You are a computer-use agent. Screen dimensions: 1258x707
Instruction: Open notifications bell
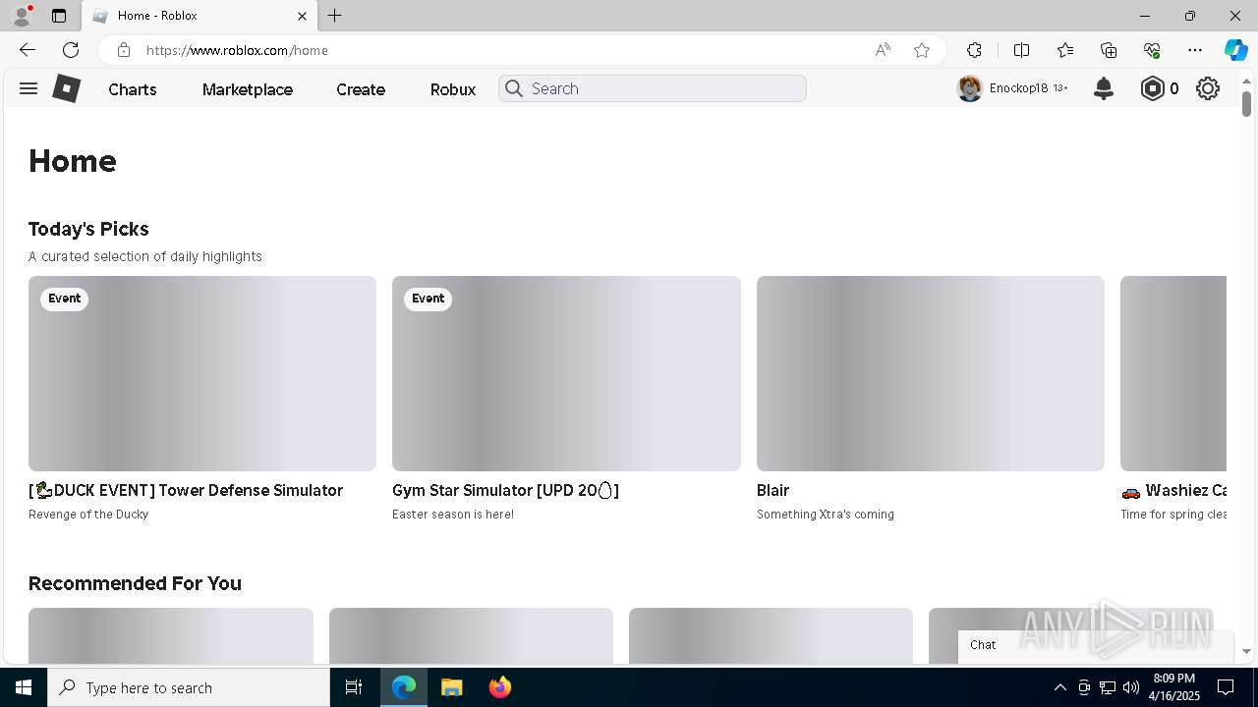1104,88
